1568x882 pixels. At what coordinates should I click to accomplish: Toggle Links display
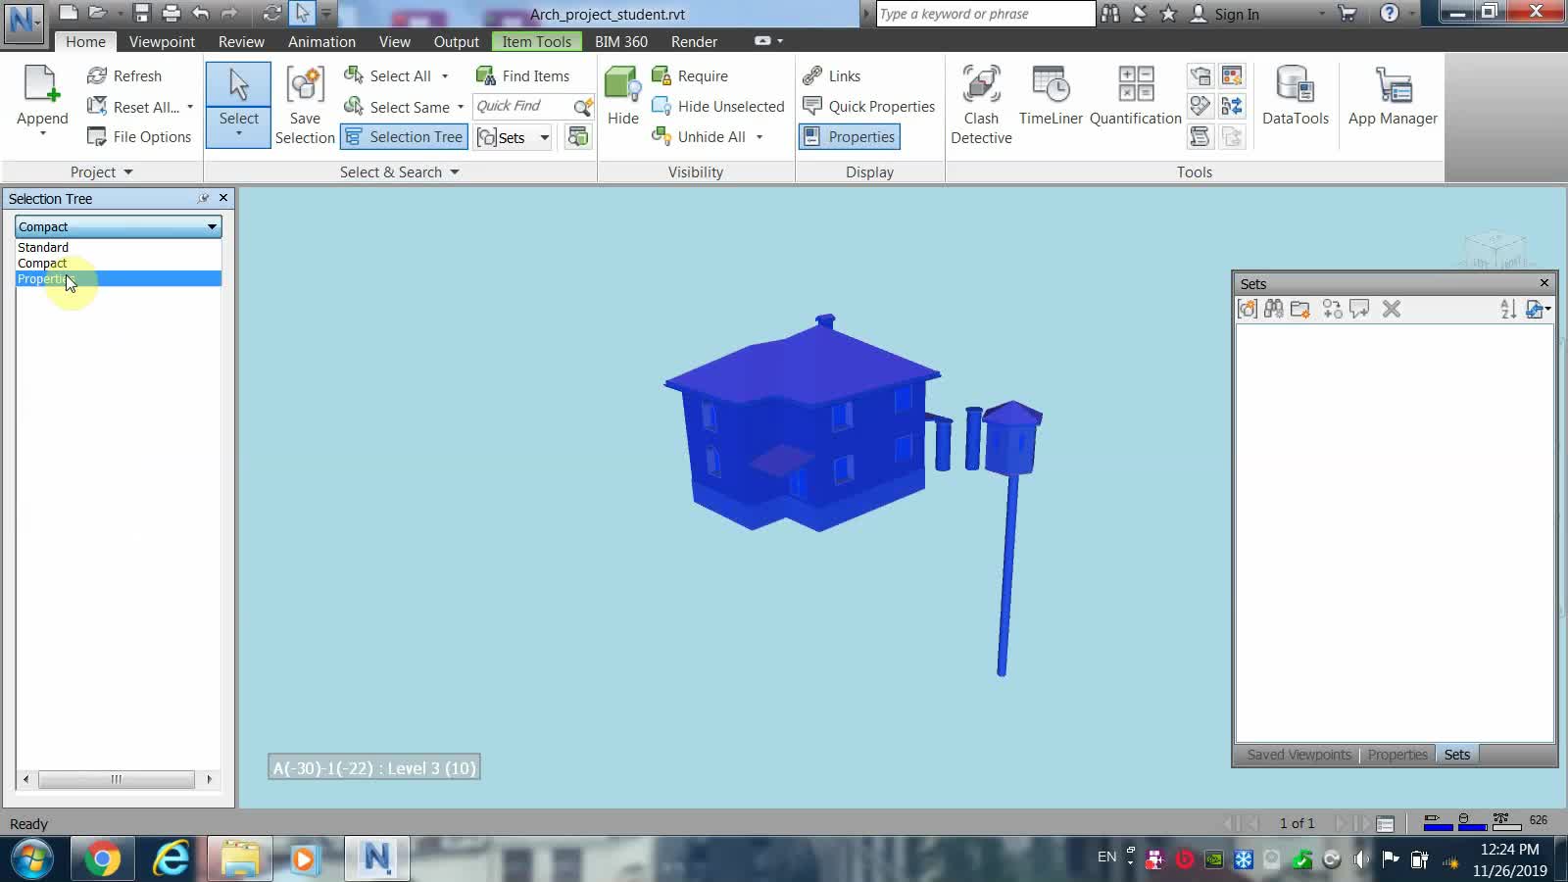tap(832, 75)
